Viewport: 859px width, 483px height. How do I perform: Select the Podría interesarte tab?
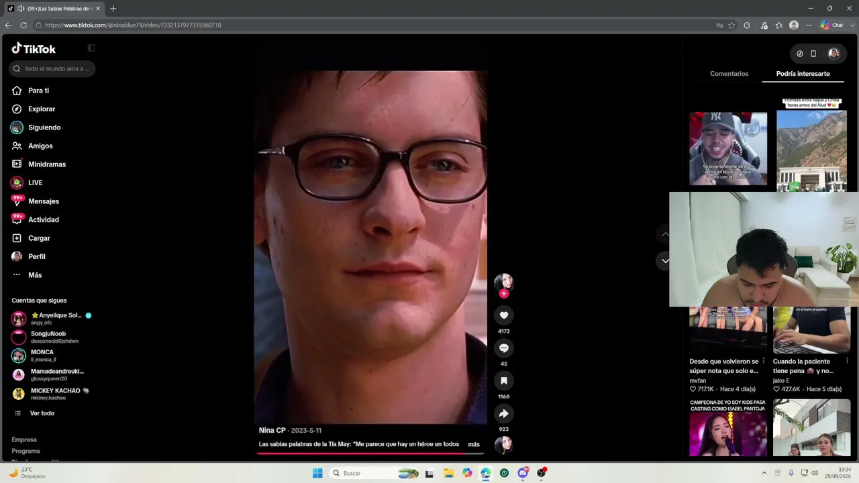point(803,74)
